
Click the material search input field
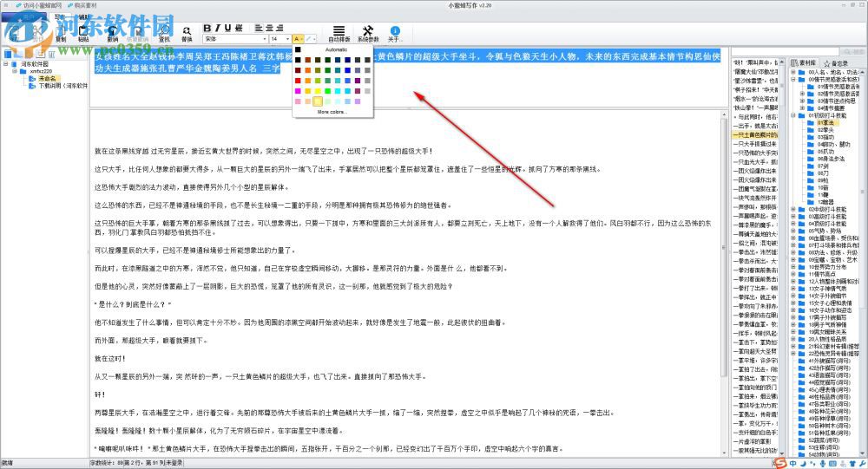(786, 51)
